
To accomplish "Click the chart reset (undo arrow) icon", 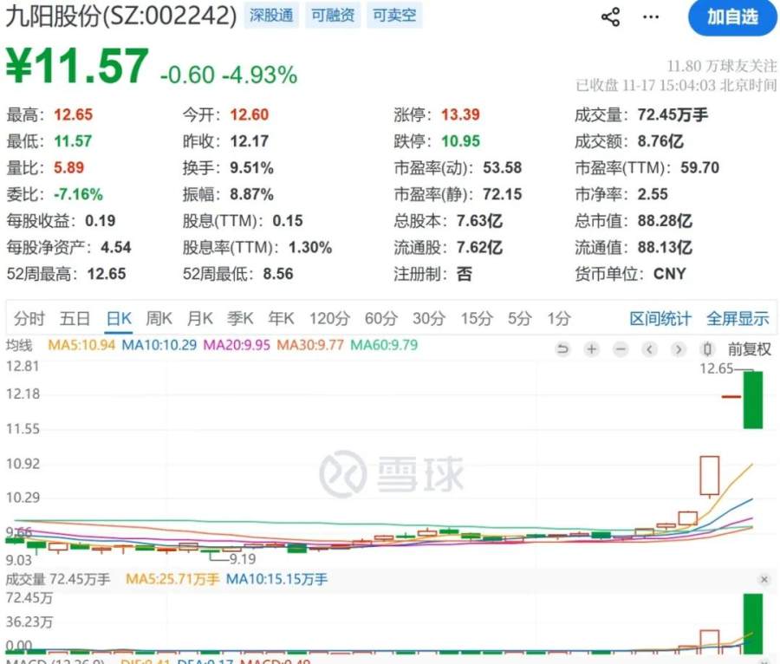I will coord(562,349).
